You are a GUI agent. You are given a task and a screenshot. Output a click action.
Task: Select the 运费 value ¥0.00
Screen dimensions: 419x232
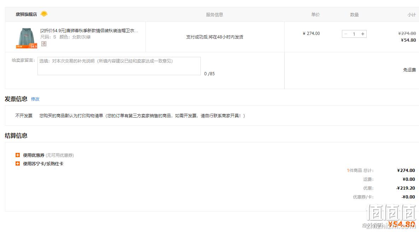[409, 179]
